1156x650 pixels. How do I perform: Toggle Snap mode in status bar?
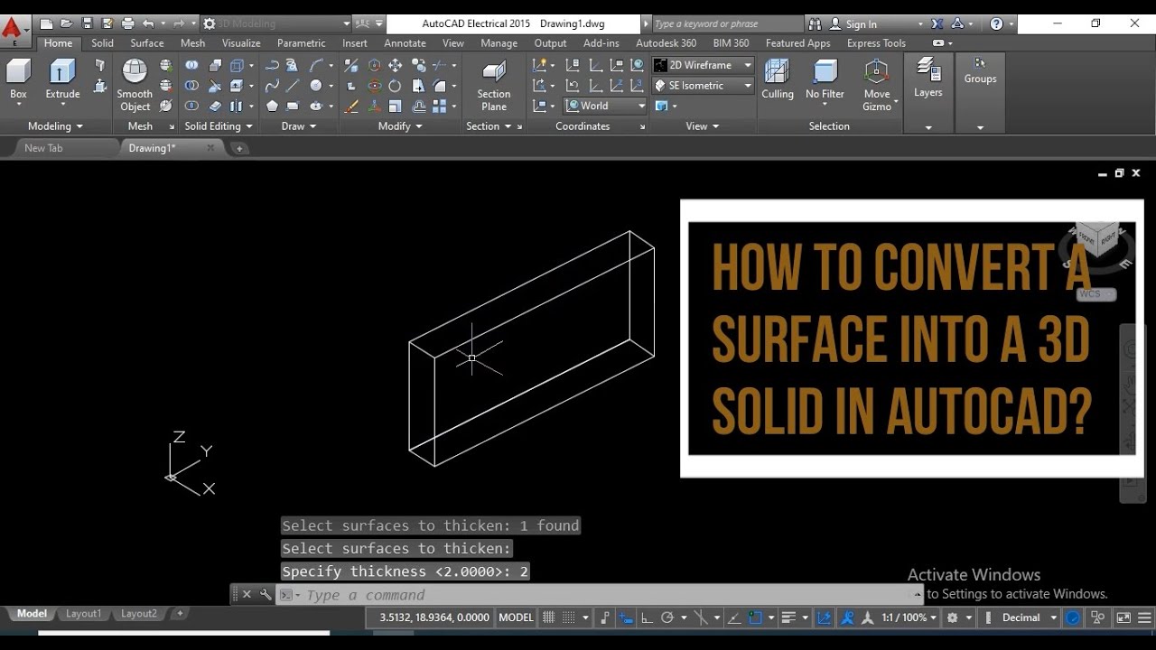[570, 617]
